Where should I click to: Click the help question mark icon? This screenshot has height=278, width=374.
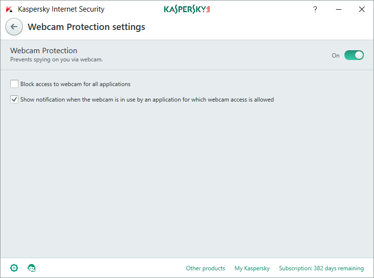coord(315,9)
